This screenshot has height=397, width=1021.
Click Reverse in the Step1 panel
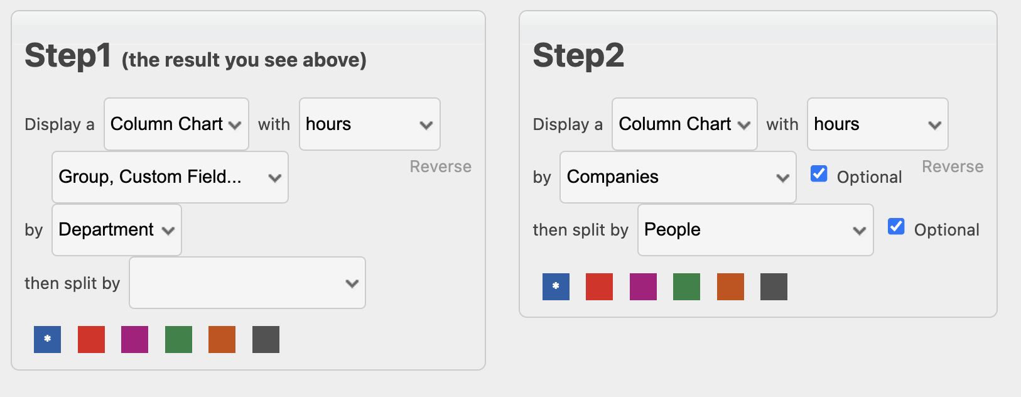pyautogui.click(x=440, y=166)
